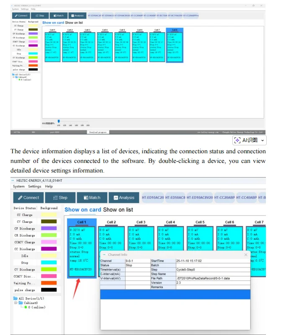Select Cell 8 card in the upper screenshot

click(x=175, y=45)
